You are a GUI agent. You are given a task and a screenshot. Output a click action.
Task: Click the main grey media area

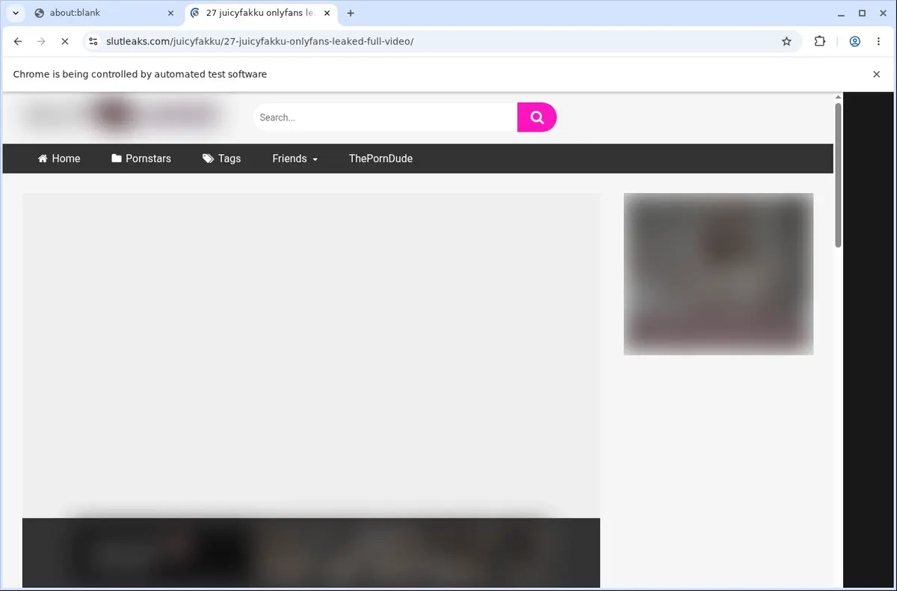[311, 355]
